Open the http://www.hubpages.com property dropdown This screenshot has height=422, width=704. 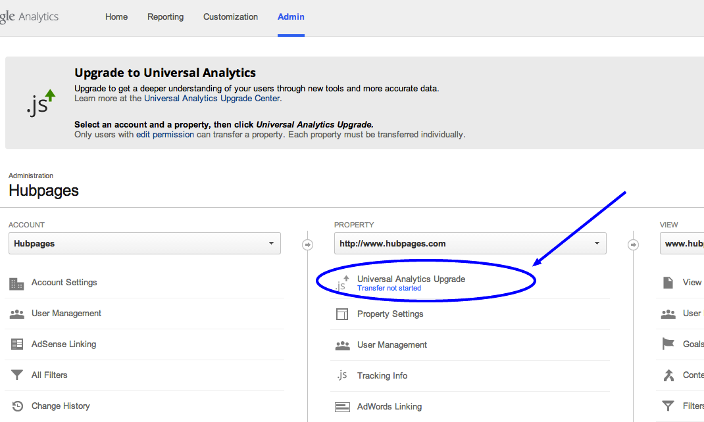(470, 243)
